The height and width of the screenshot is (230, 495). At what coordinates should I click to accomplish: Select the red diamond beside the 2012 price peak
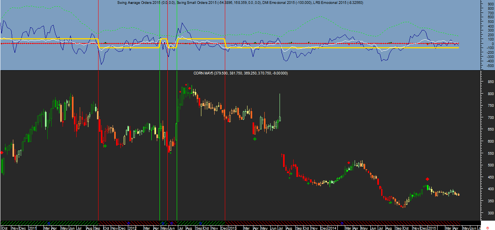190,88
